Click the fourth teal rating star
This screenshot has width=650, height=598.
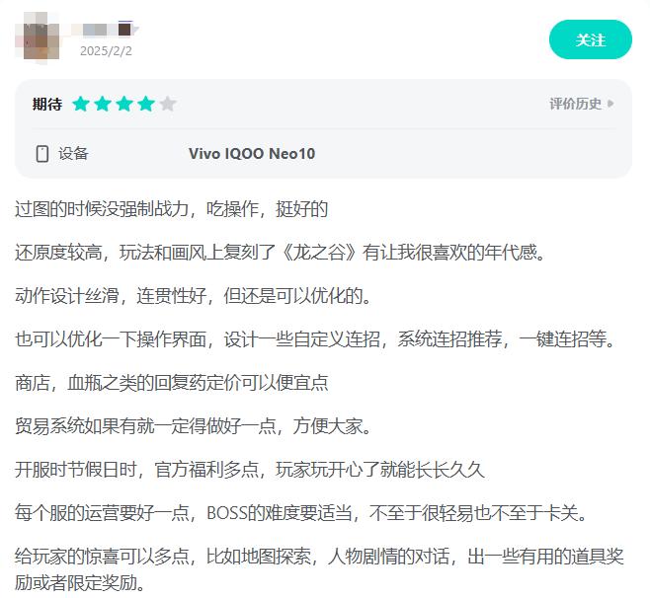coord(146,104)
